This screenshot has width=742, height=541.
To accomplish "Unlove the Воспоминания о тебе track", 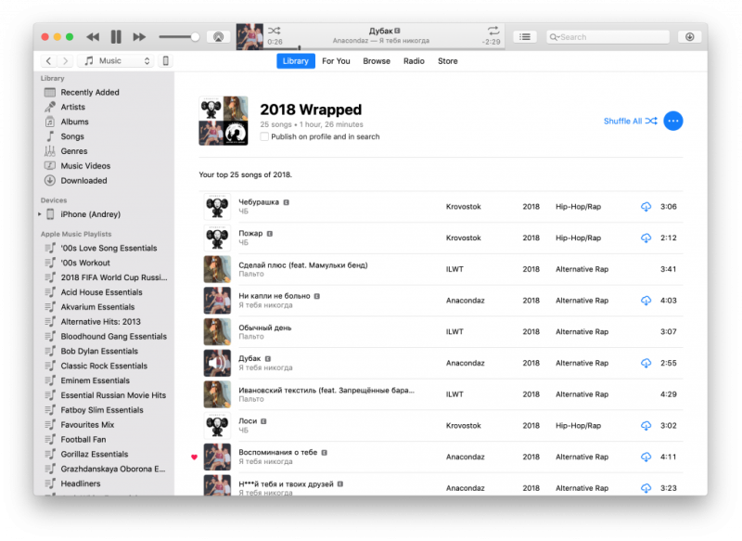I will [194, 457].
